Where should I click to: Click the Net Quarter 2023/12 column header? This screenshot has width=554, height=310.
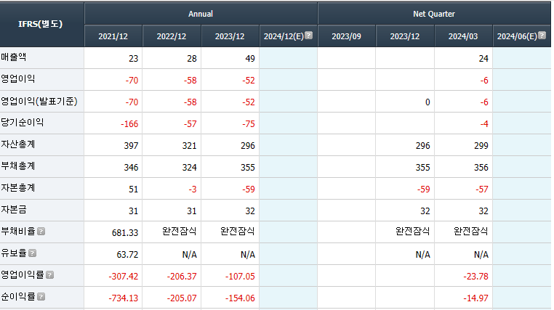[405, 36]
